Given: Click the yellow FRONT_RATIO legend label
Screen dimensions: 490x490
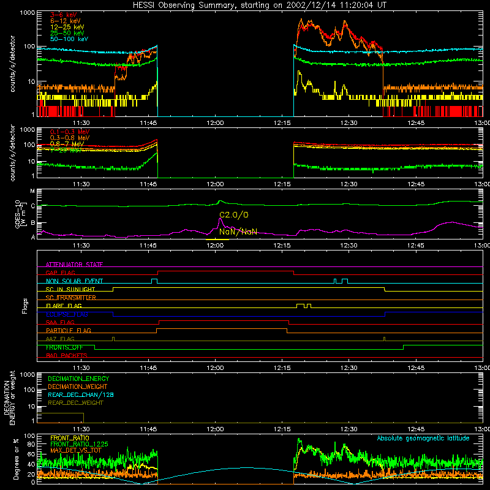Looking at the screenshot, I should coord(70,438).
